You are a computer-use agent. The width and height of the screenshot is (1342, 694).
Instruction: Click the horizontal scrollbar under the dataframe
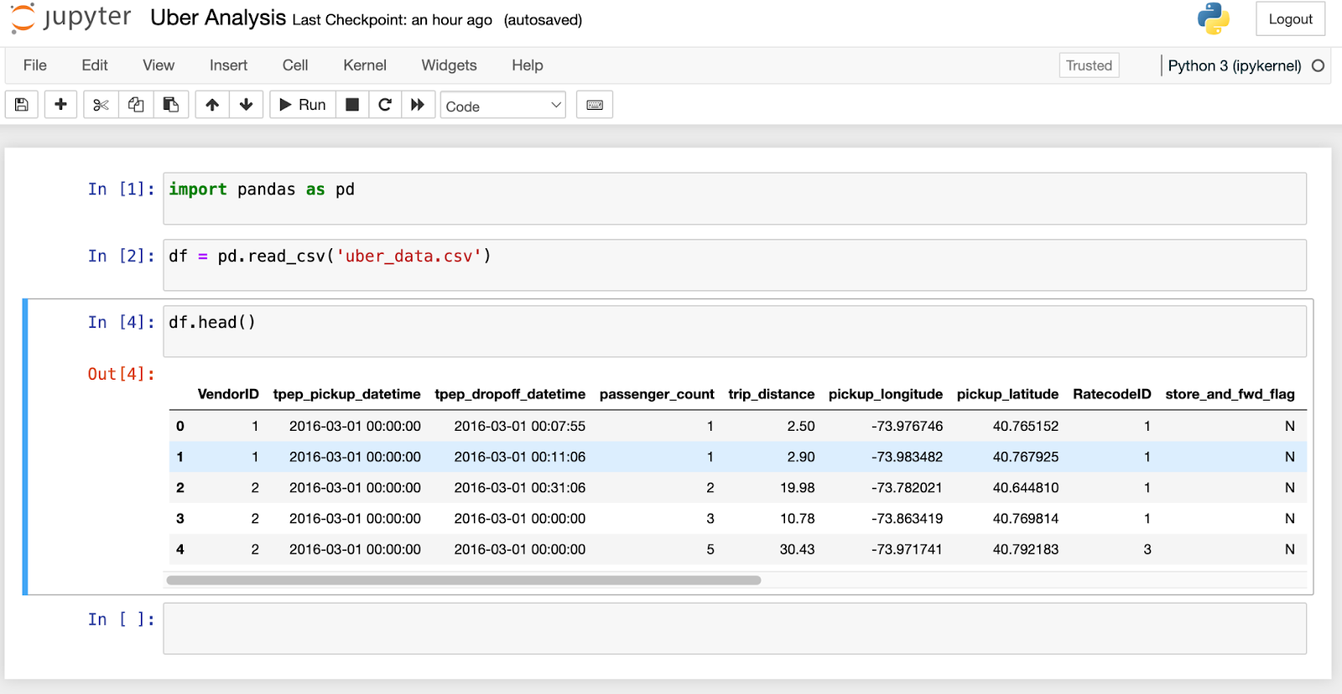[x=463, y=580]
